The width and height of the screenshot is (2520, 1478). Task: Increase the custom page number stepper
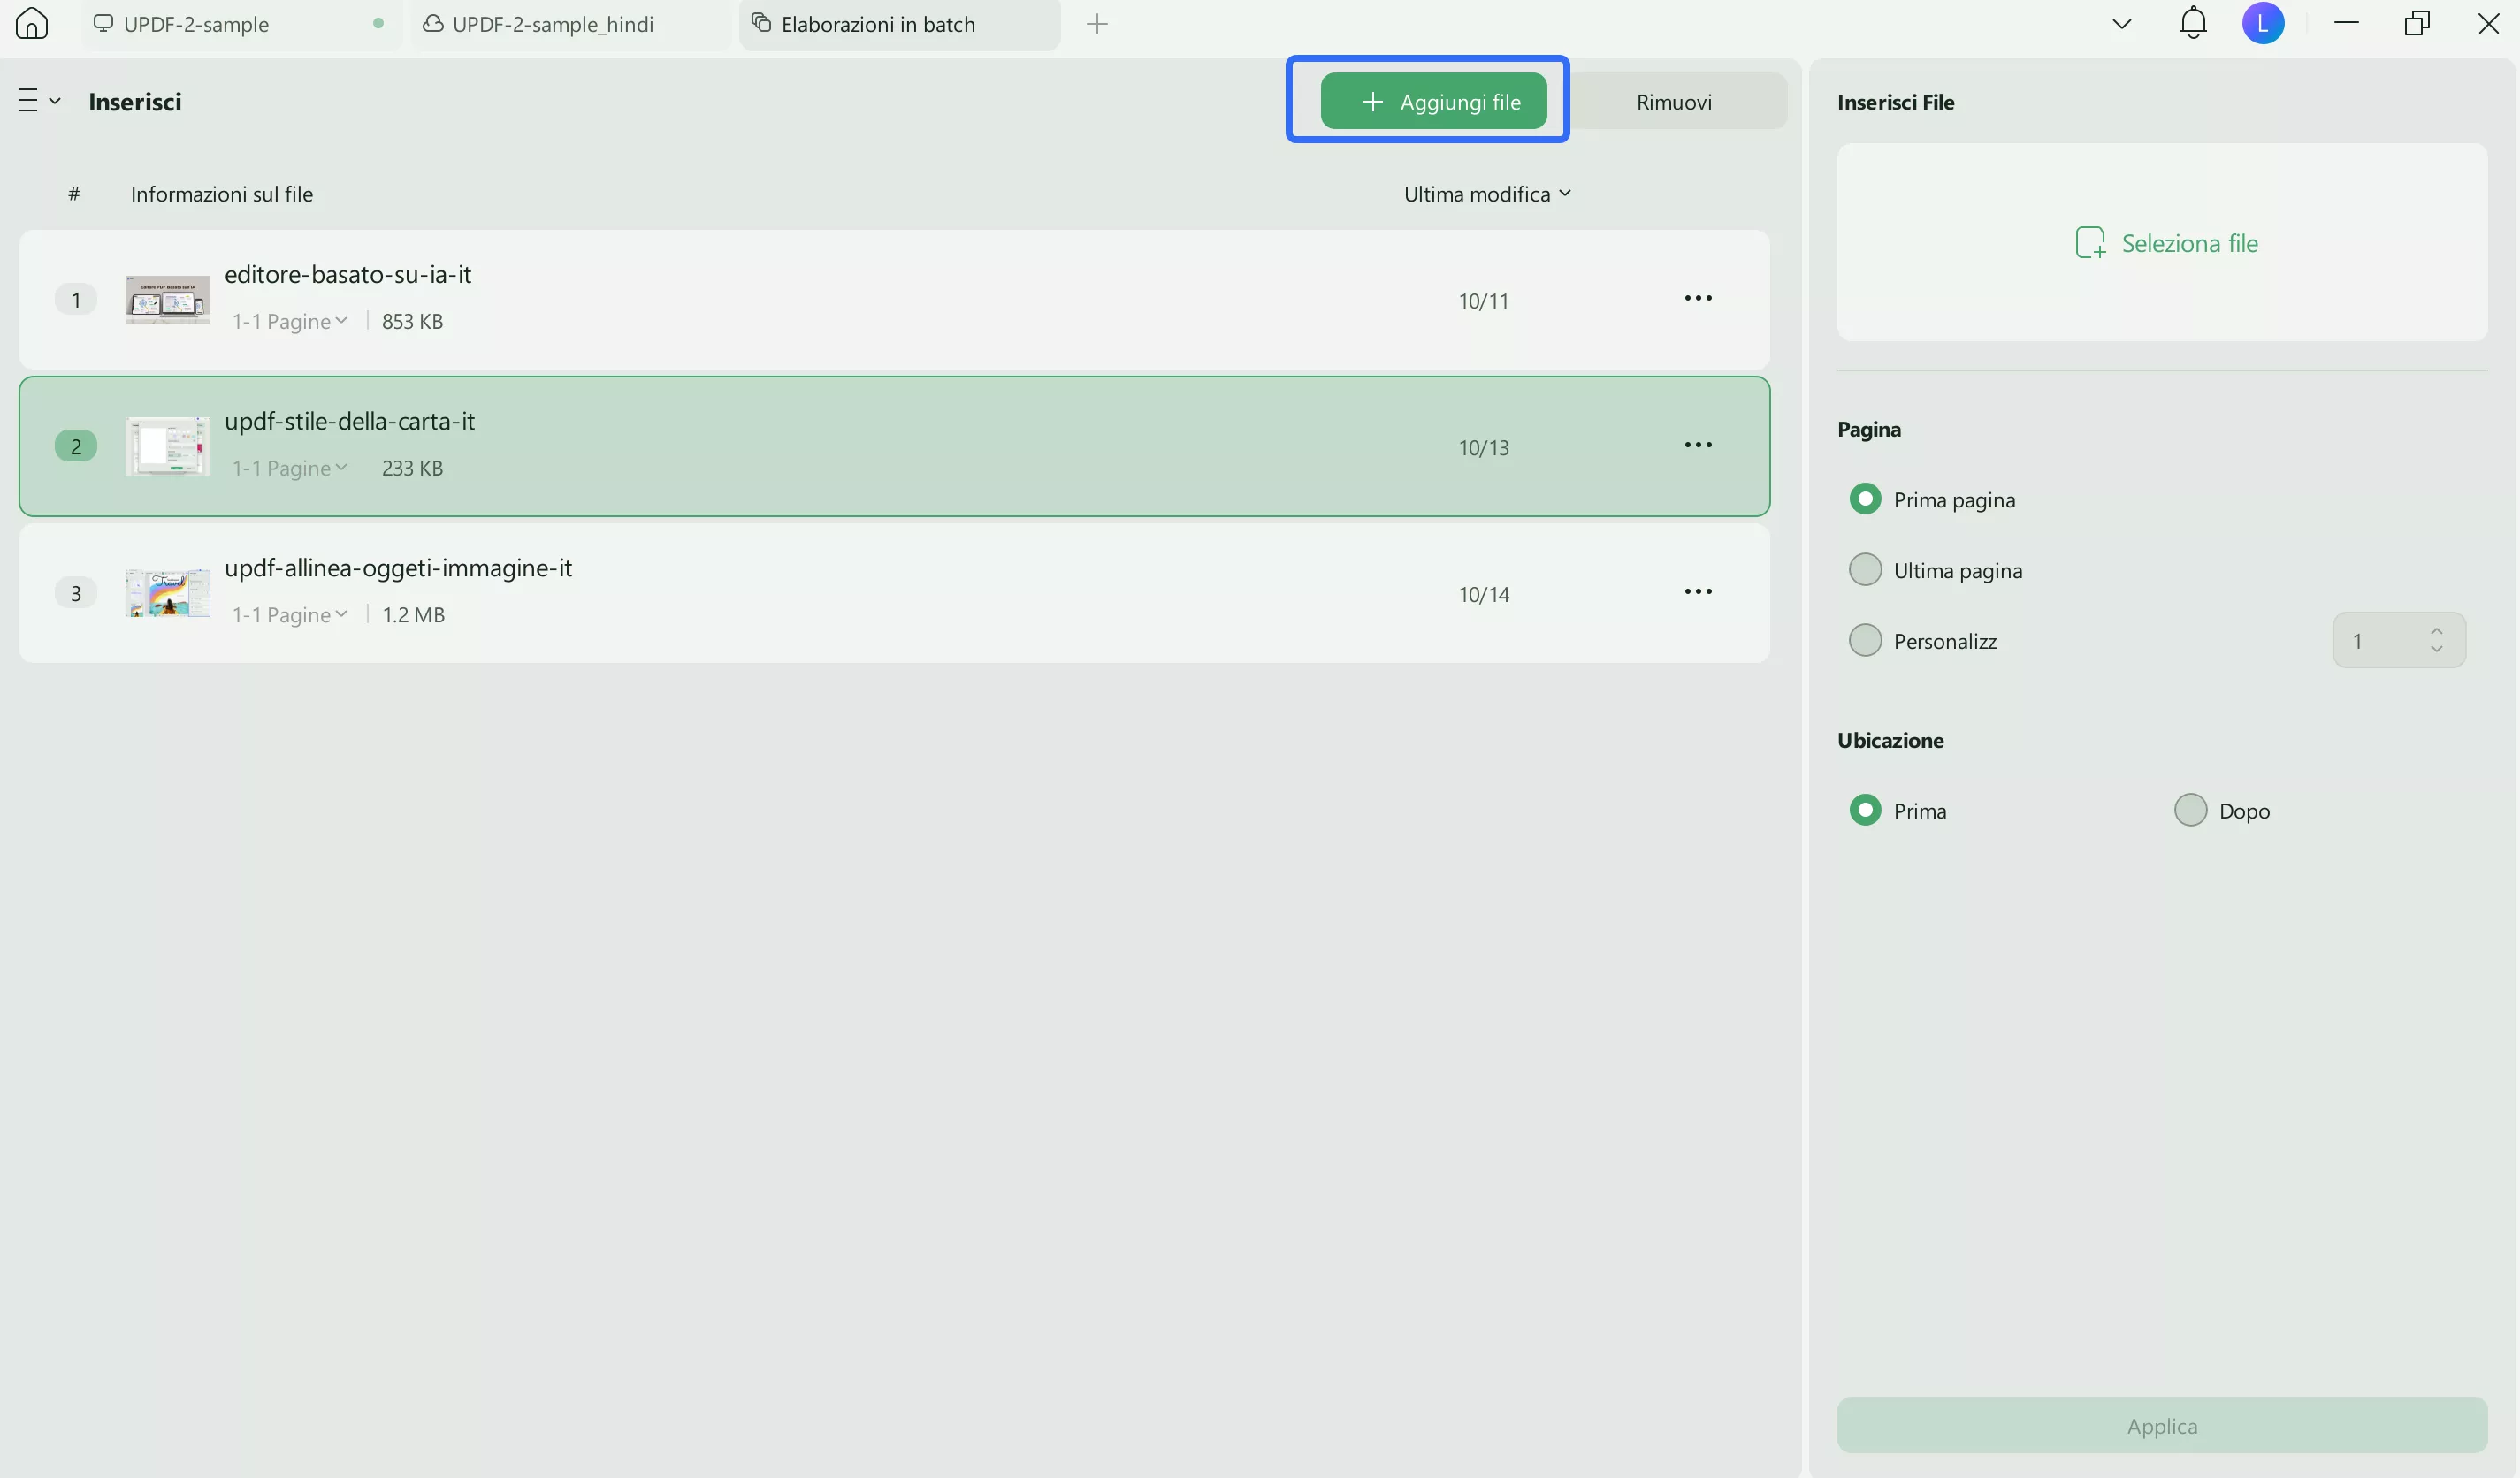[x=2436, y=631]
